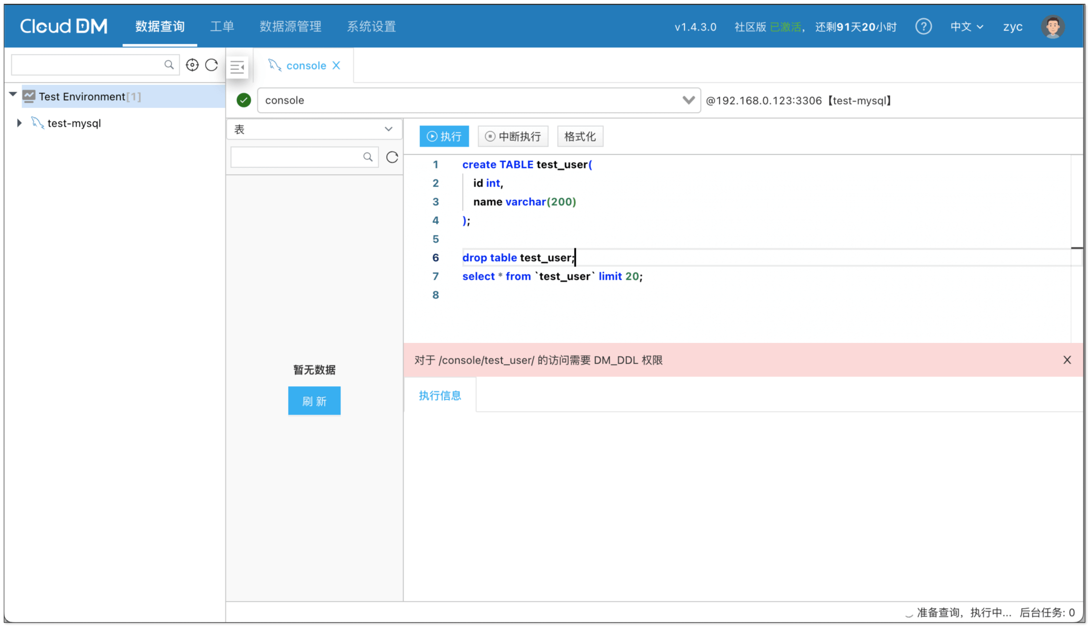
Task: Collapse the Test Environment tree node
Action: 13,94
